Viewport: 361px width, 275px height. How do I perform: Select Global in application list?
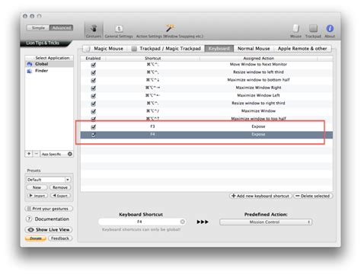click(50, 64)
